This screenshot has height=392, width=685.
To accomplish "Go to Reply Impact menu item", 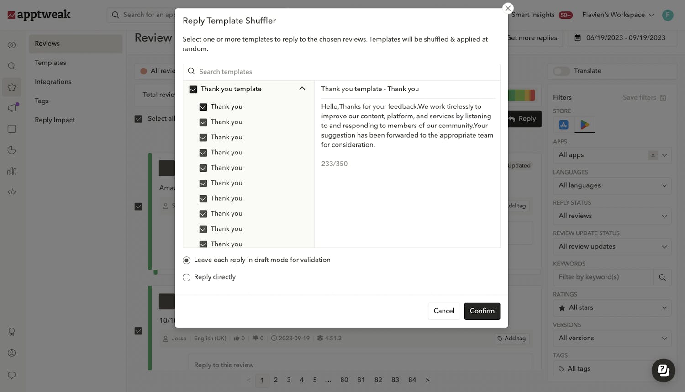I will tap(55, 120).
